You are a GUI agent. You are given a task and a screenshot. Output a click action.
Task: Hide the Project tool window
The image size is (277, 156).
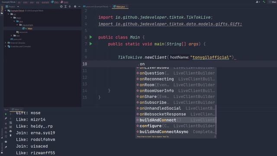[79, 6]
